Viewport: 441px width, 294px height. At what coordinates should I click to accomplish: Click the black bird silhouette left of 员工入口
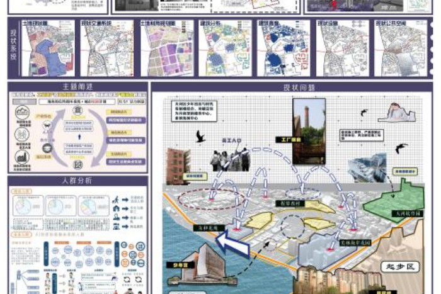tap(201, 137)
